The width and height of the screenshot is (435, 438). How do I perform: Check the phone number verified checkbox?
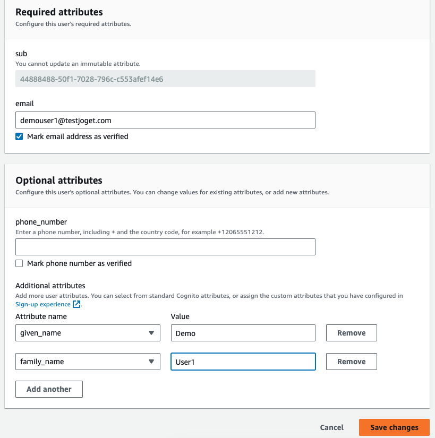pos(20,263)
